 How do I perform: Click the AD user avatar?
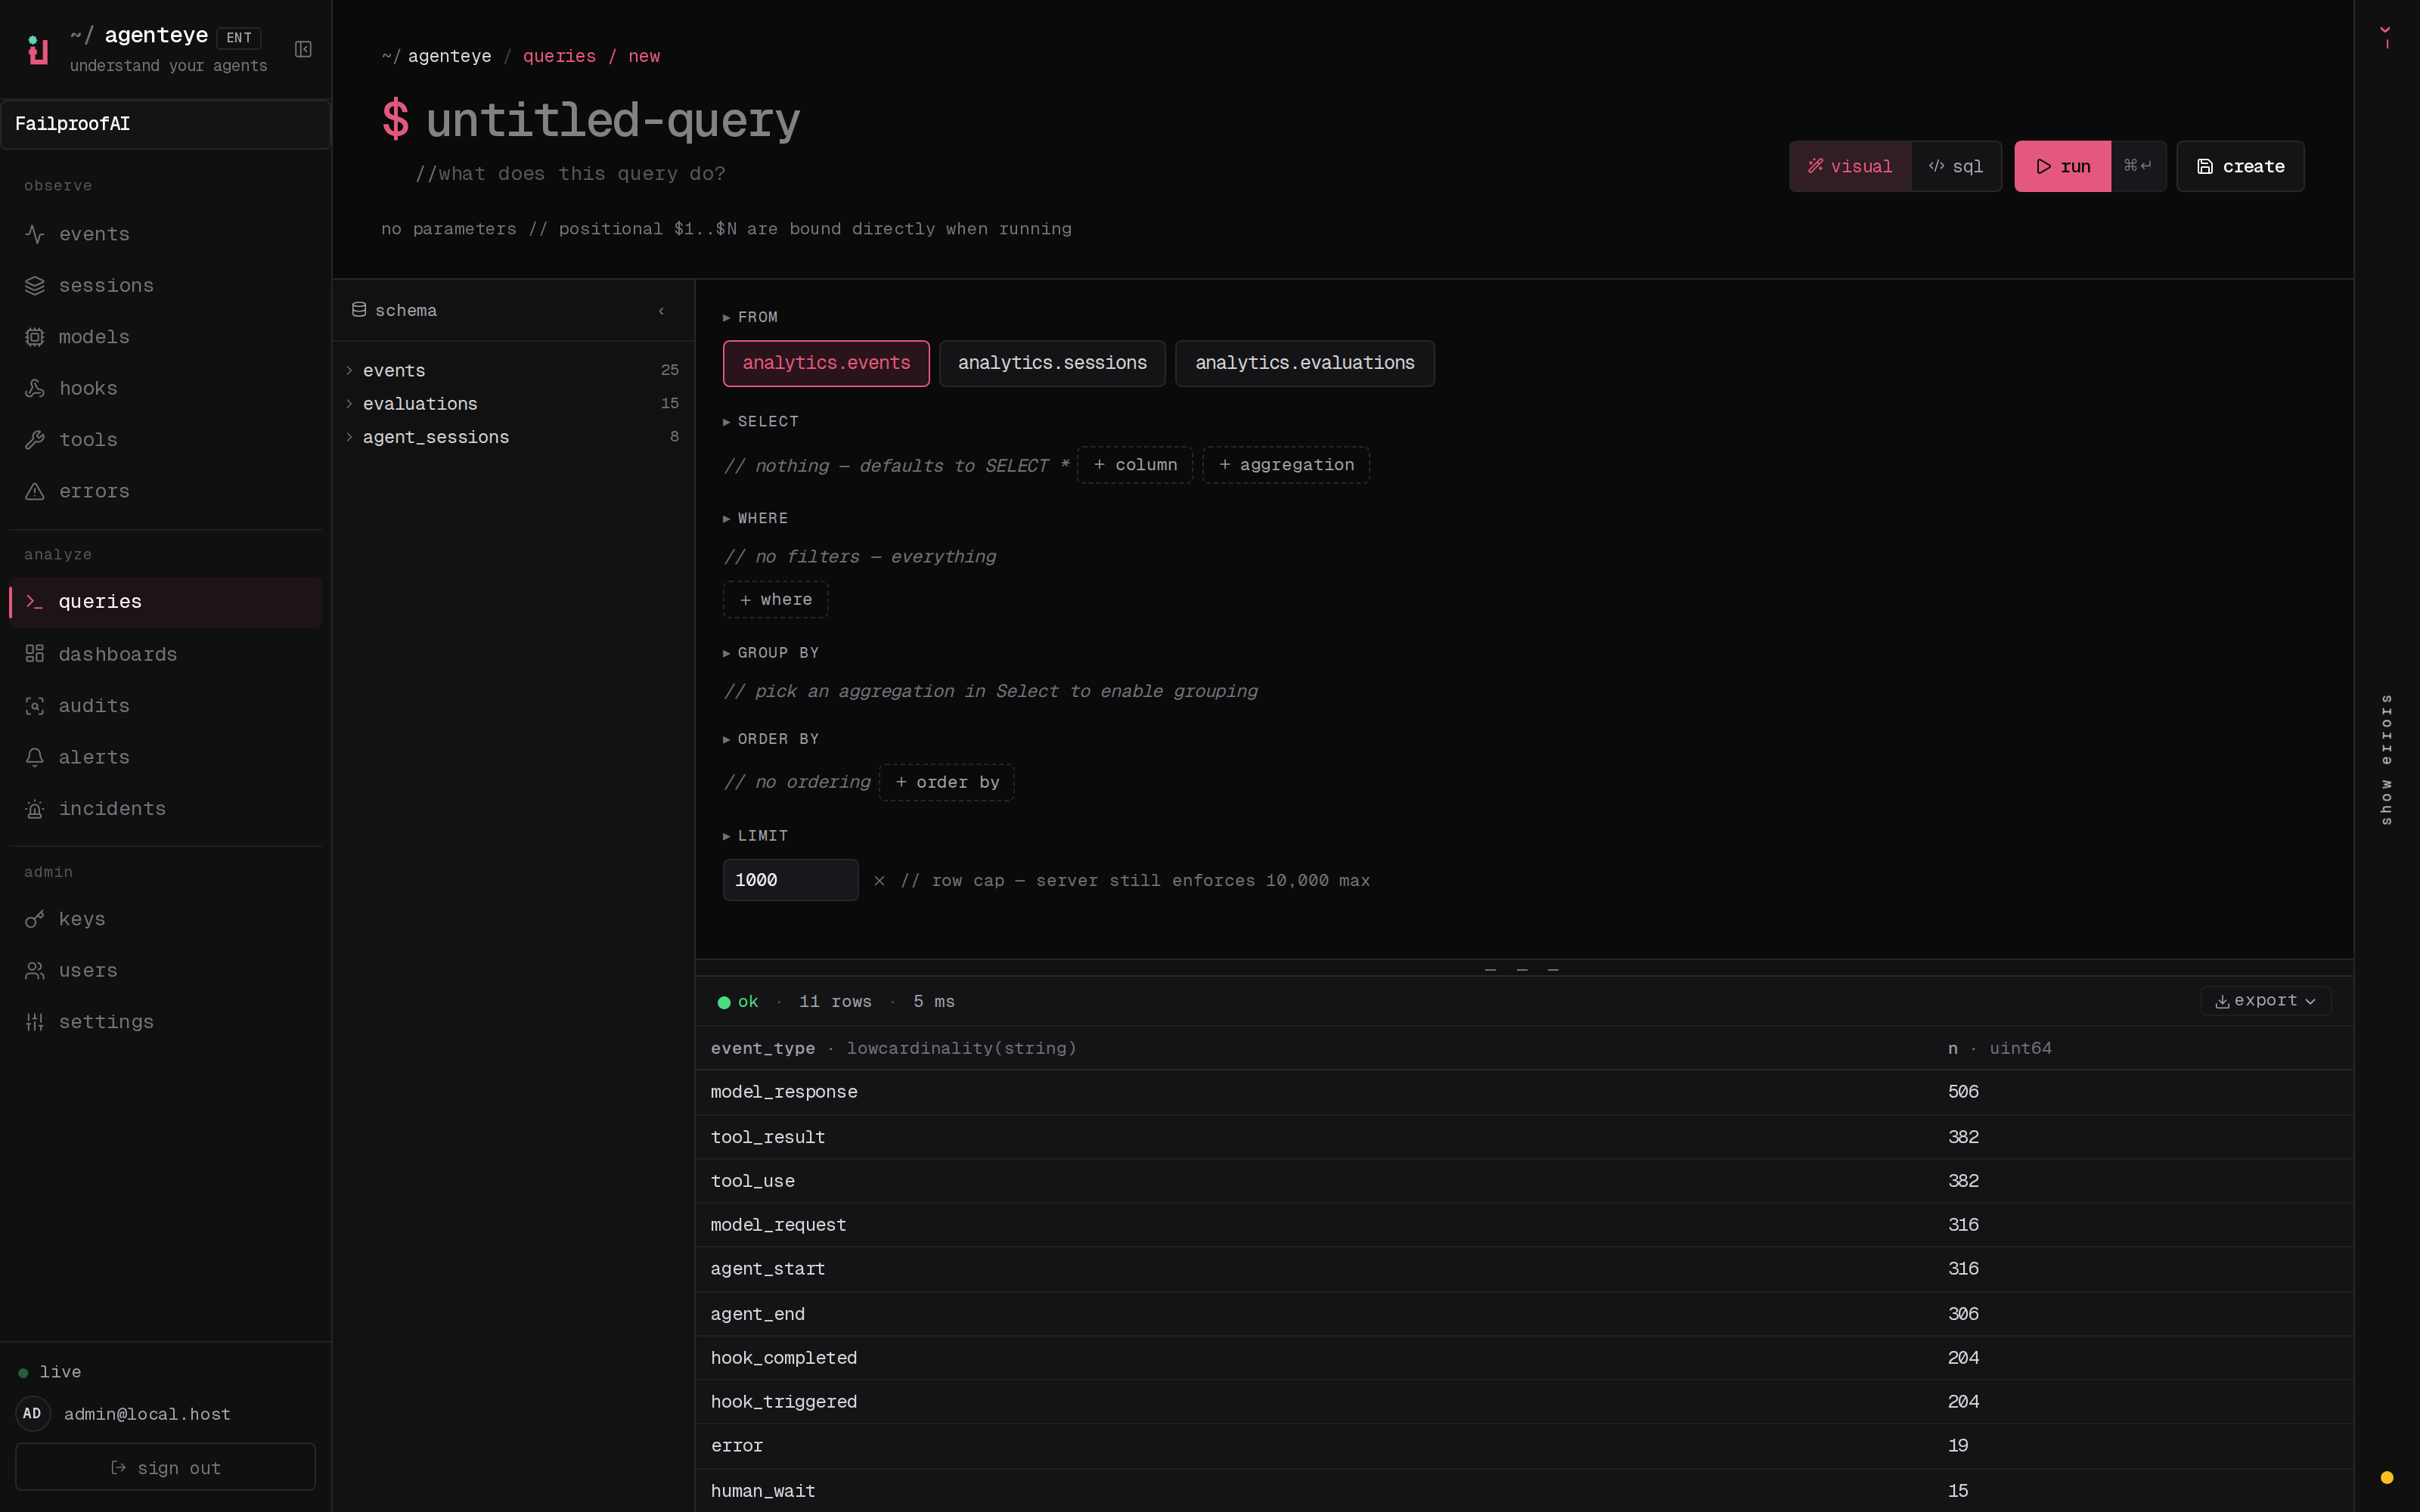(33, 1413)
